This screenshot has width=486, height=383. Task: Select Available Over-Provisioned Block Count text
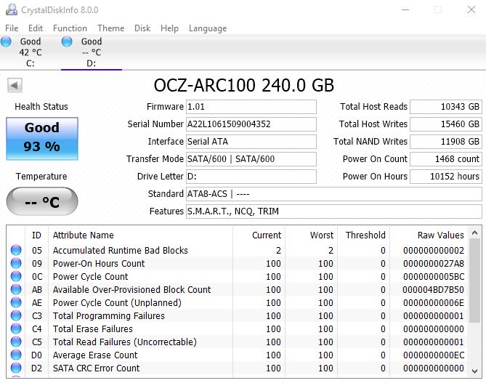(x=131, y=289)
